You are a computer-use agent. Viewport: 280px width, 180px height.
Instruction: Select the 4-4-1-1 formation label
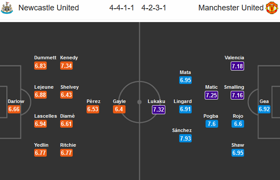123,8
